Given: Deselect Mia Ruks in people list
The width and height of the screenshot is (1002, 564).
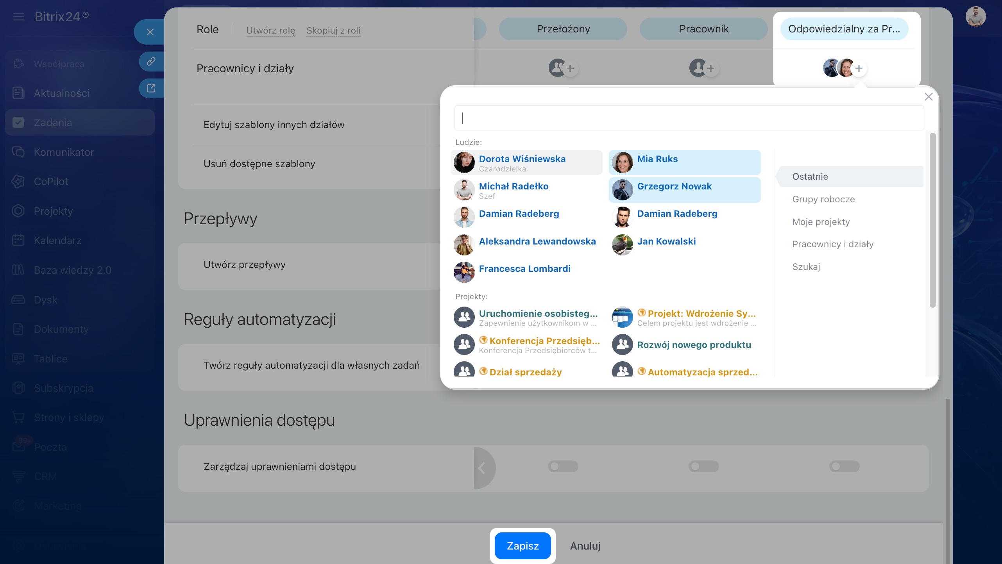Looking at the screenshot, I should tap(685, 162).
